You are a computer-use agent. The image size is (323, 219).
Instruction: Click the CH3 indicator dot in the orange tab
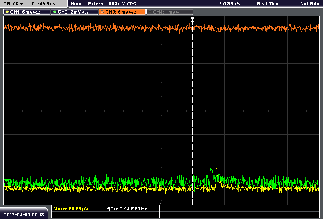click(103, 12)
